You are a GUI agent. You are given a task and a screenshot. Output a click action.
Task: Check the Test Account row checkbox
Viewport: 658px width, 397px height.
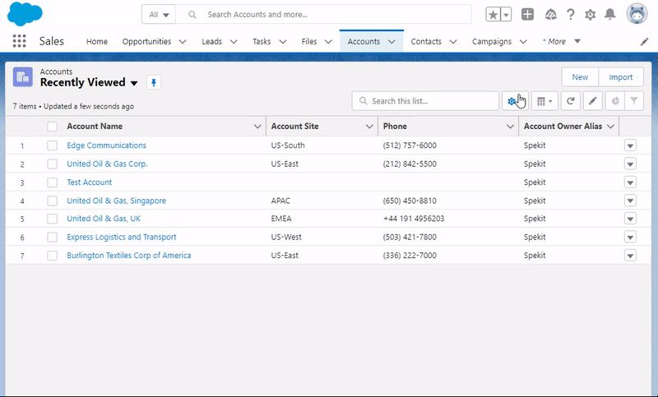coord(52,182)
